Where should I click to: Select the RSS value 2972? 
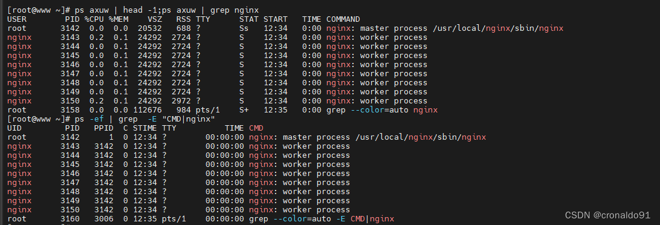[181, 100]
